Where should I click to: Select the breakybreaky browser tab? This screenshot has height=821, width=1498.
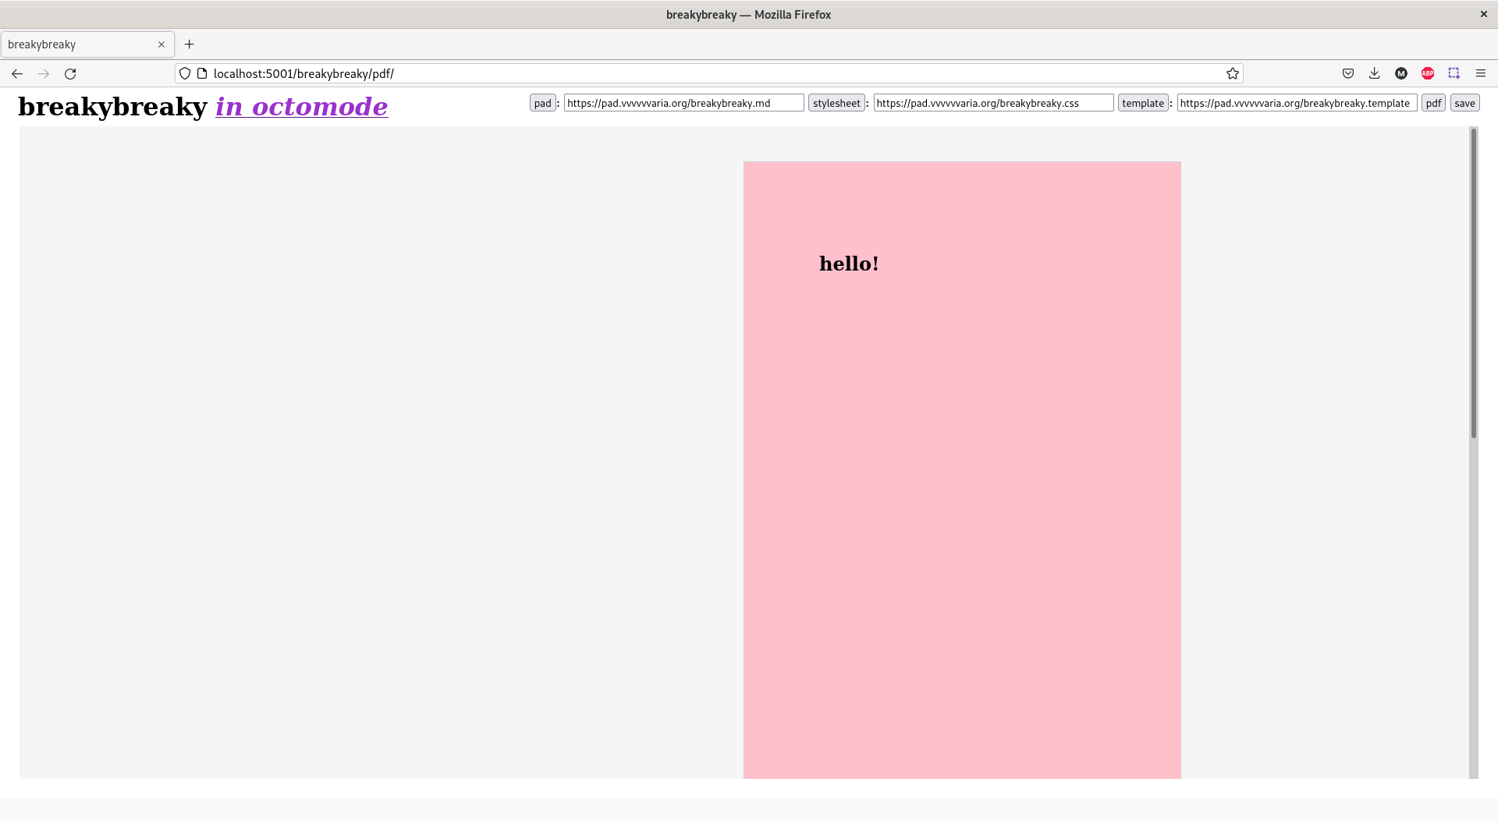pos(78,44)
